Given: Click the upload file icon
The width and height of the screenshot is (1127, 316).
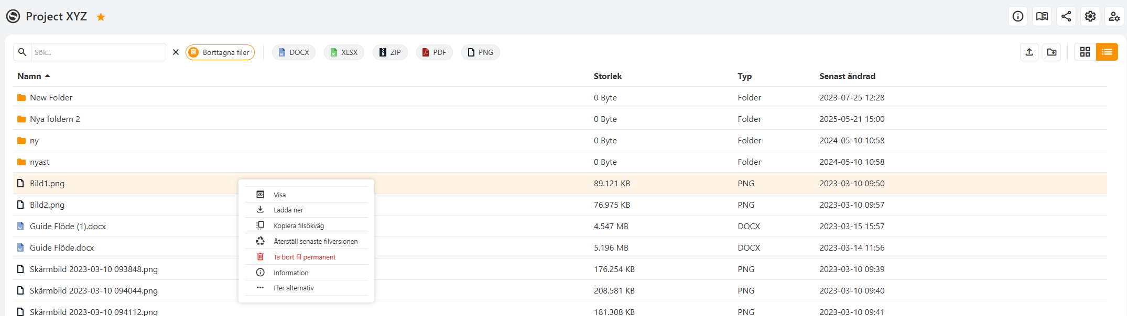Looking at the screenshot, I should point(1030,52).
